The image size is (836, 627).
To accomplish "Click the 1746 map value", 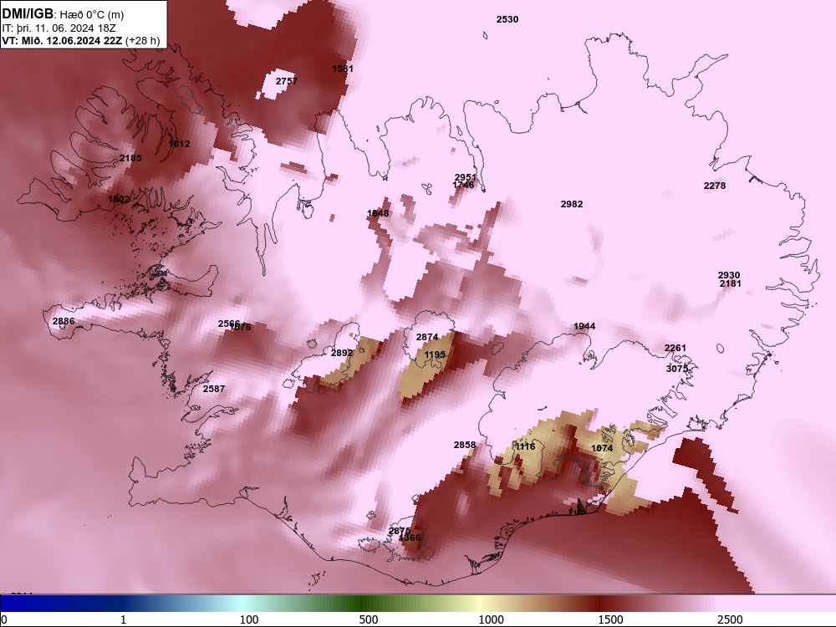I will 463,185.
